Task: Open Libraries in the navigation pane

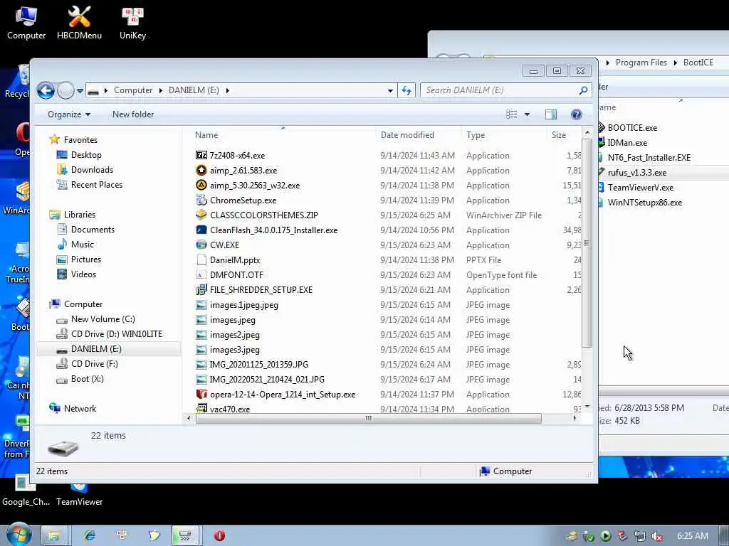Action: point(80,215)
